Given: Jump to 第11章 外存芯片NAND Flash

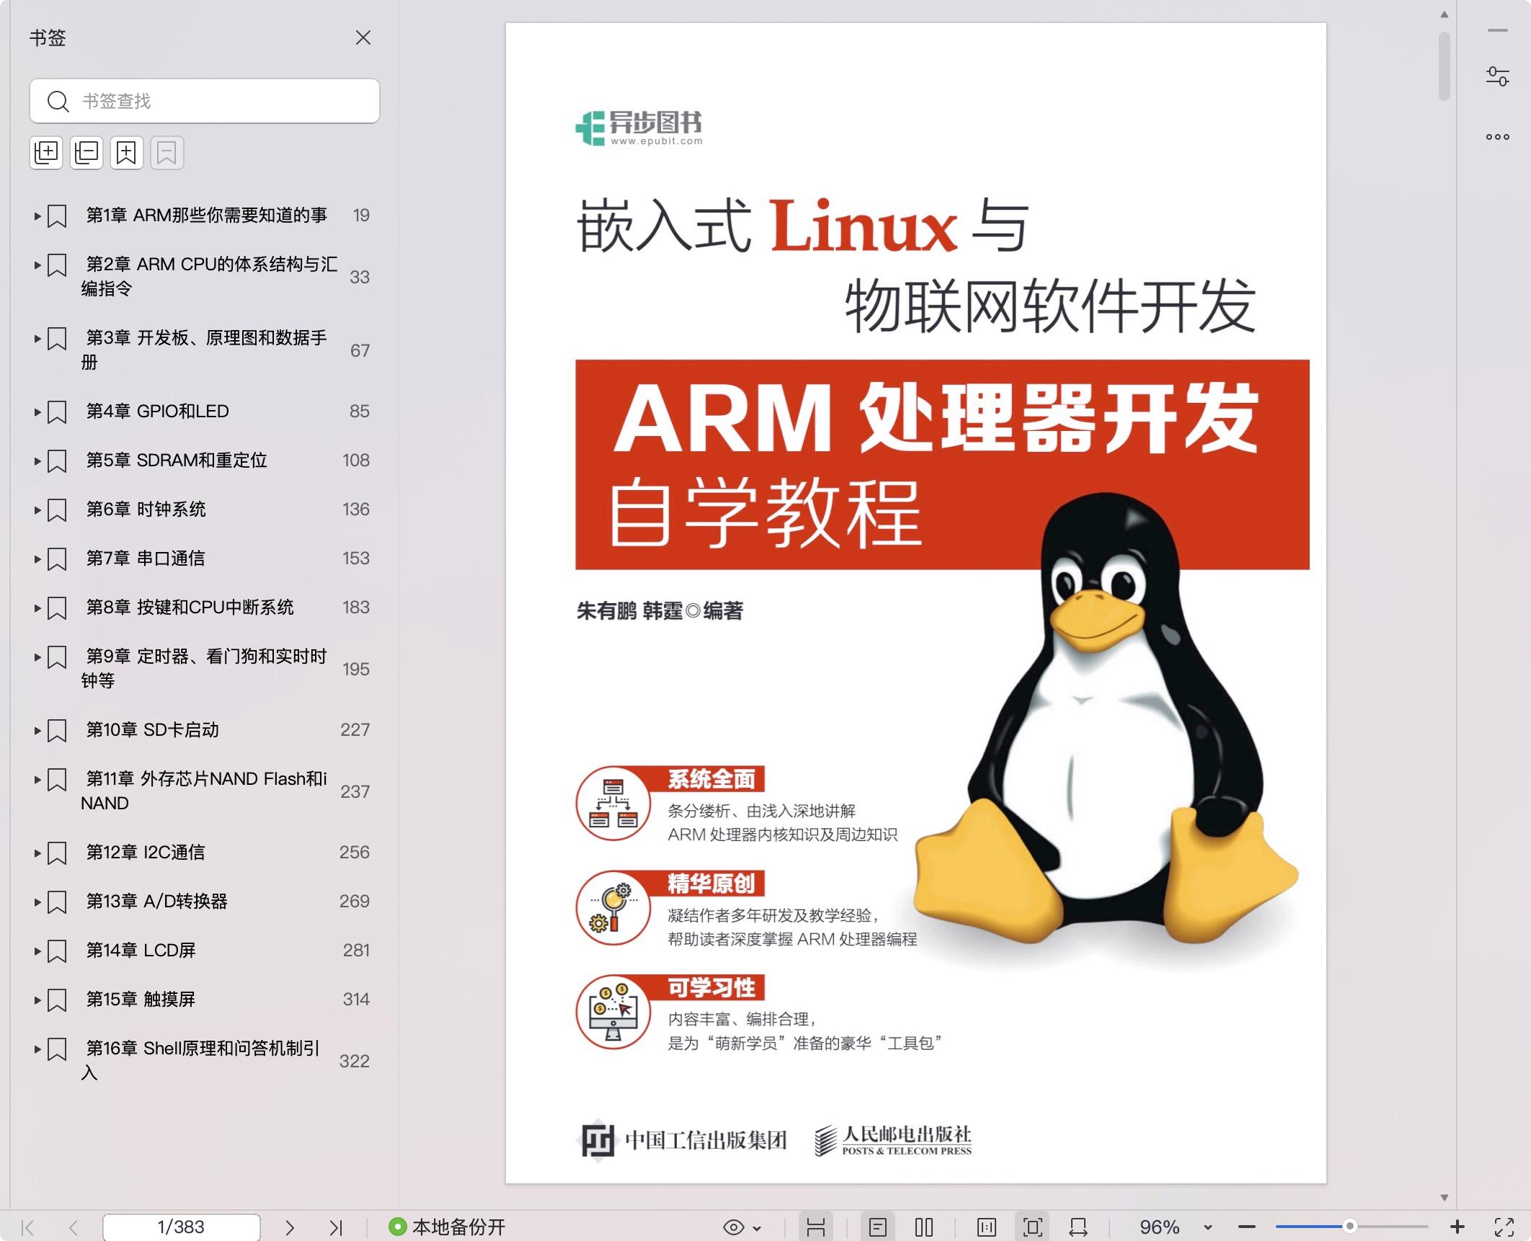Looking at the screenshot, I should (x=204, y=791).
